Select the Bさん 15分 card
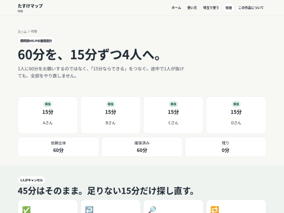 point(110,115)
